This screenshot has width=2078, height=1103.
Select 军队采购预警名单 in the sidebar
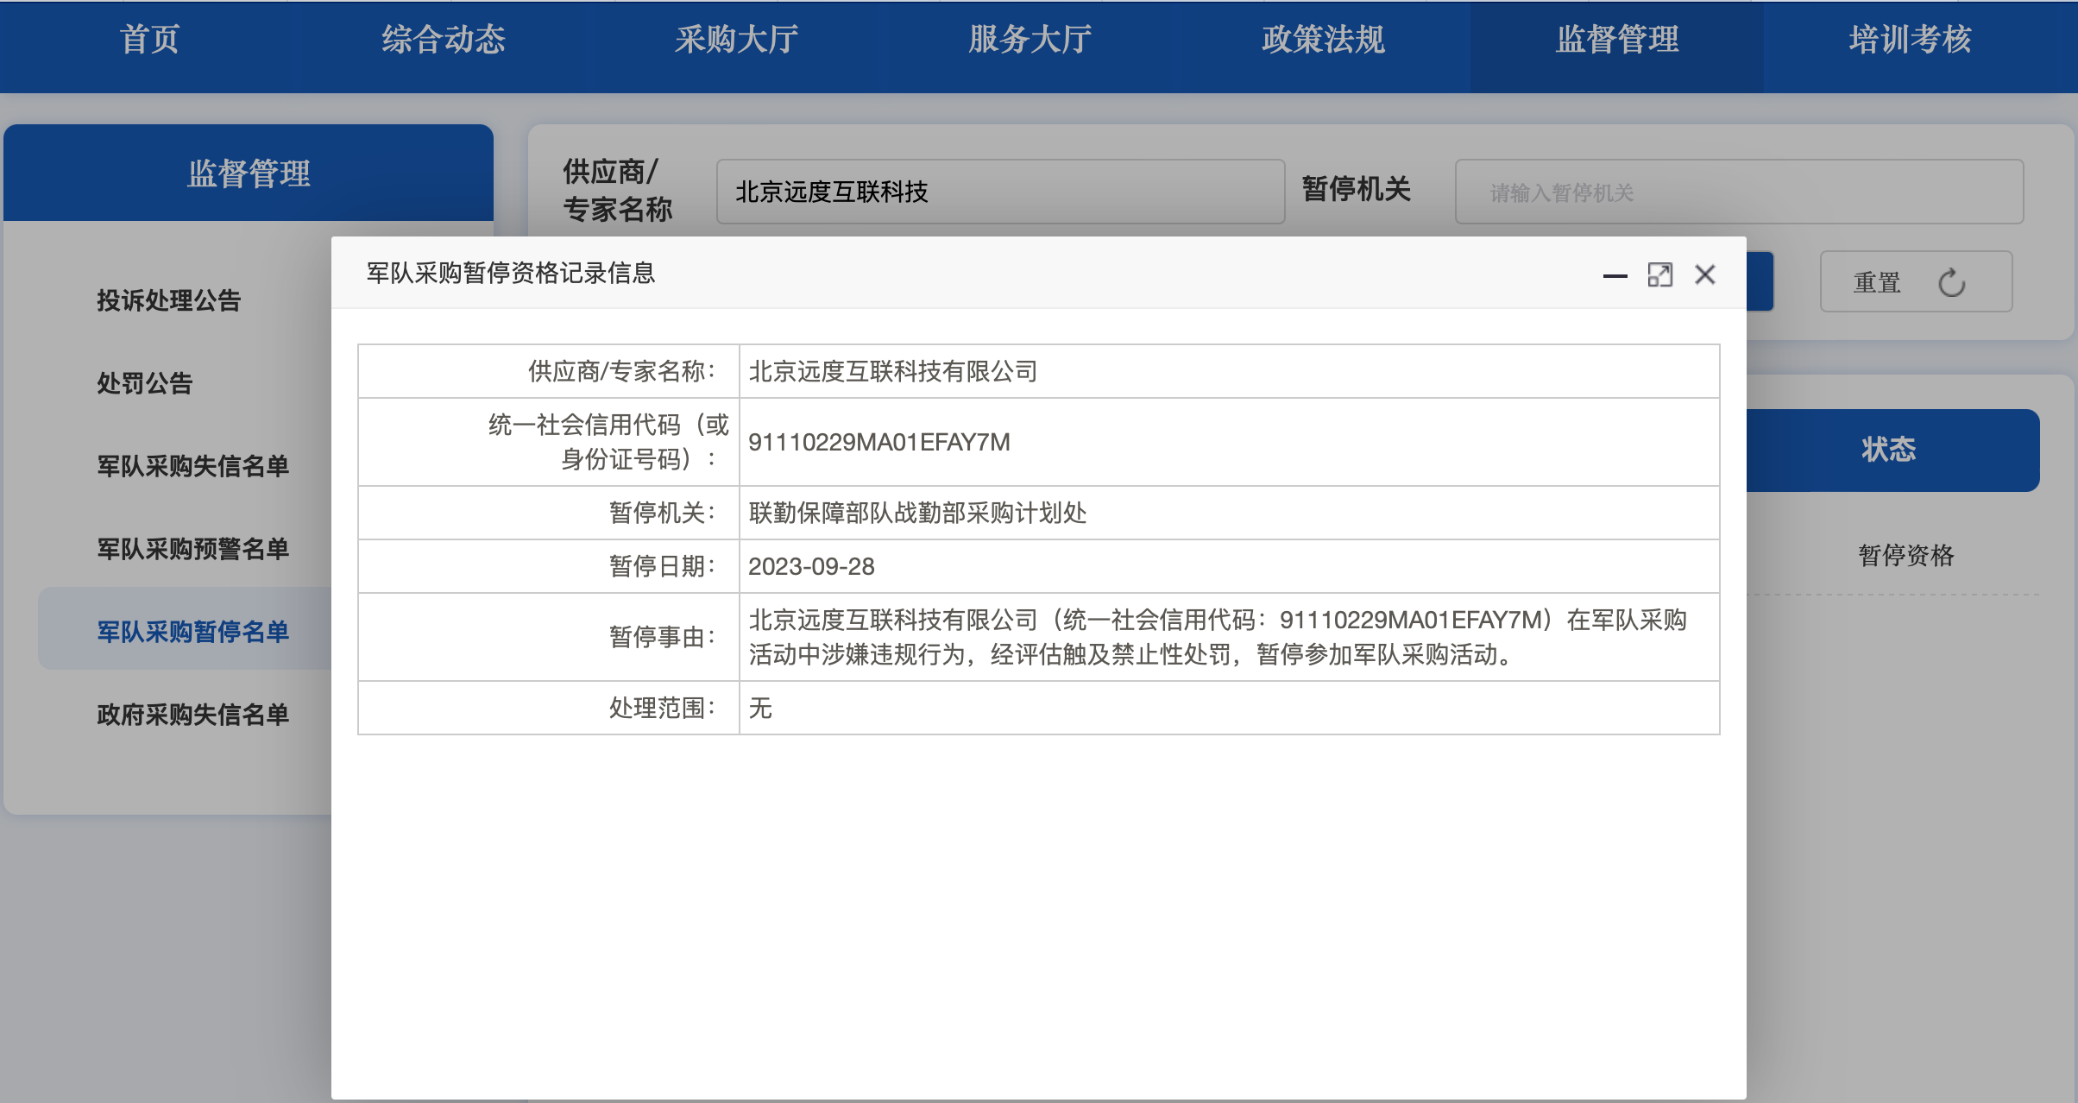(193, 549)
